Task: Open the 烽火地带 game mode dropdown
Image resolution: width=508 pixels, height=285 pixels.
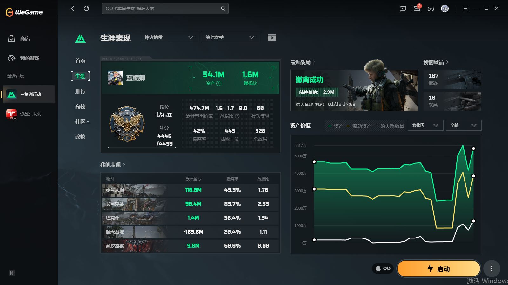Action: coord(169,37)
